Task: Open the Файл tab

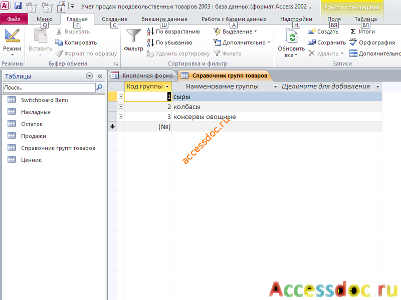Action: pos(14,19)
